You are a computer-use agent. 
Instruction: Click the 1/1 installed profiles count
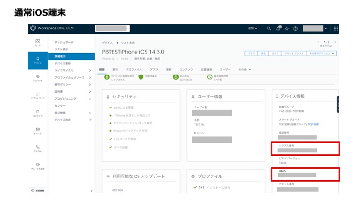[201, 188]
